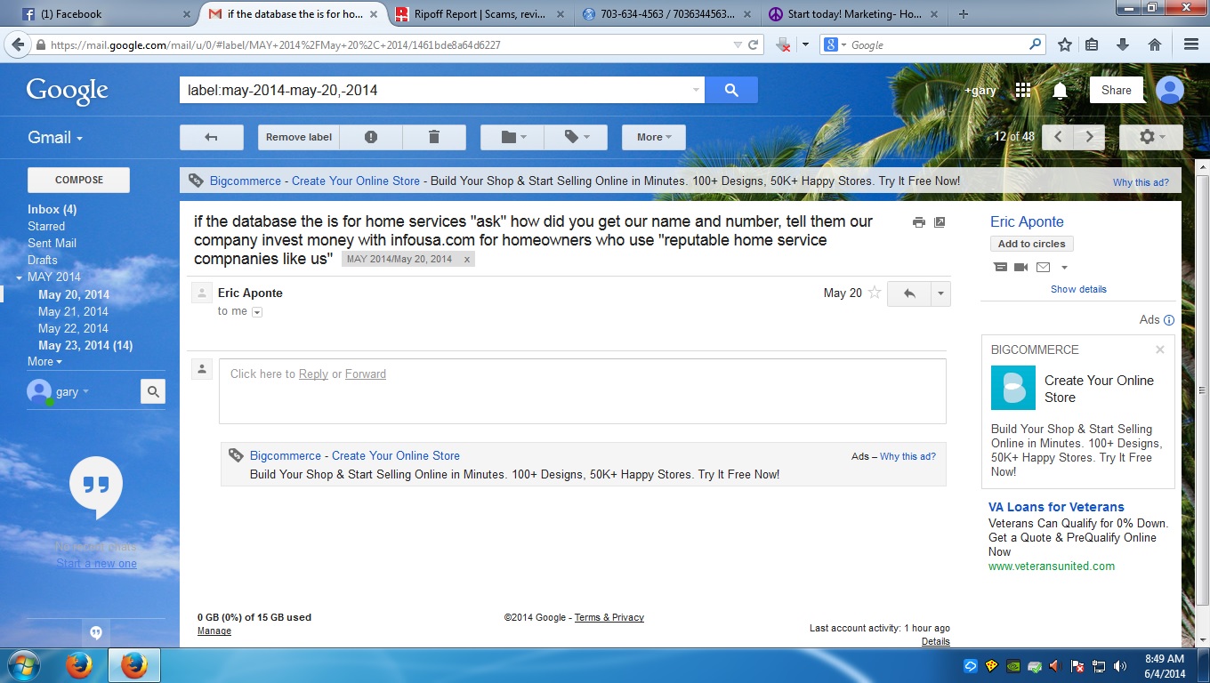1210x683 pixels.
Task: Open the Terms & Privacy link
Action: tap(609, 617)
